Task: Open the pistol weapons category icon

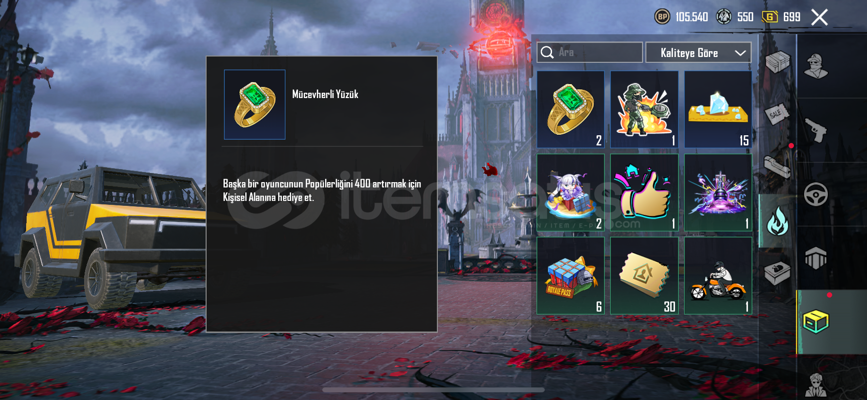Action: [816, 130]
